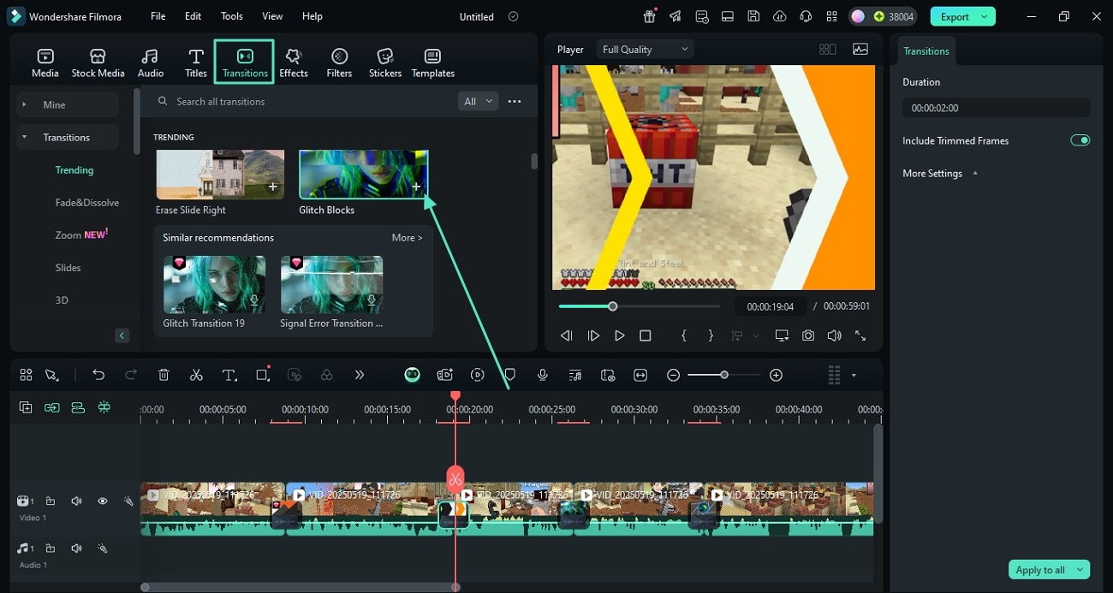Select the Slides transitions category
Image resolution: width=1113 pixels, height=593 pixels.
point(68,268)
